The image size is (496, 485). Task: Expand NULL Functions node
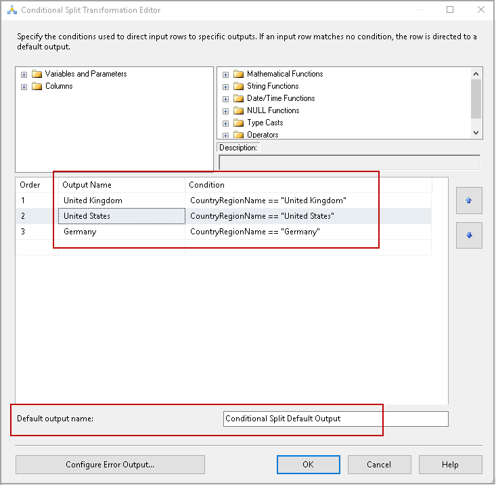[225, 111]
